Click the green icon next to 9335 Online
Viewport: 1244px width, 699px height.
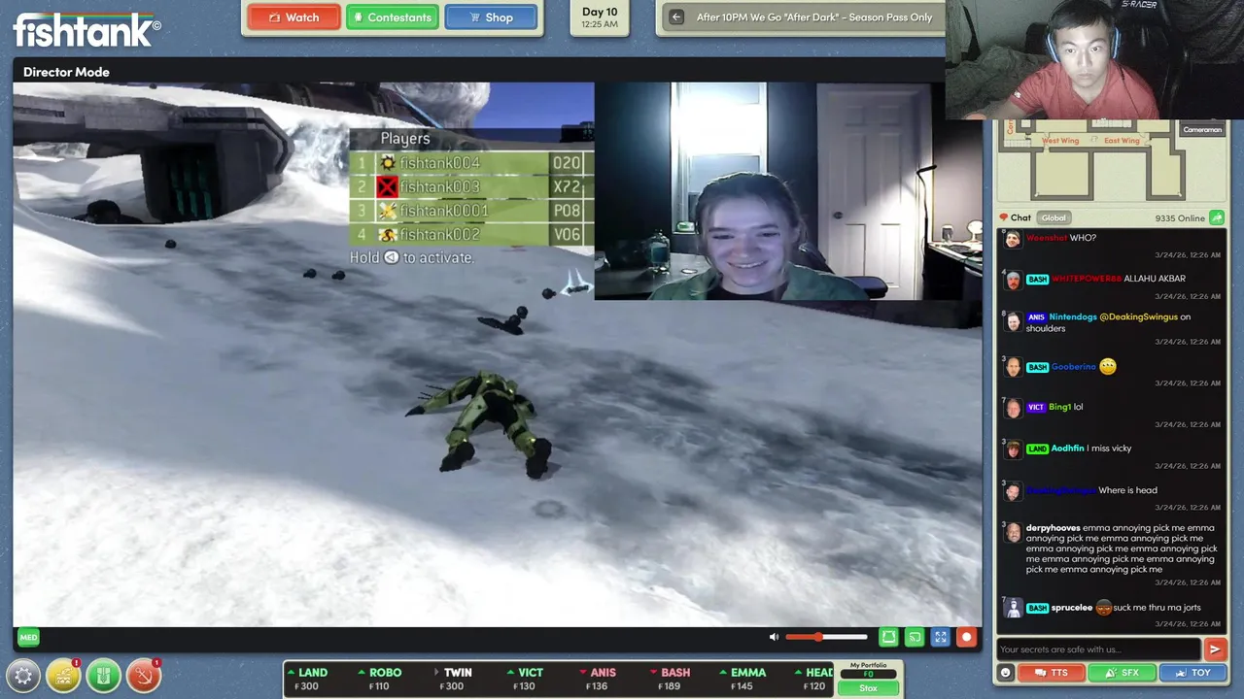[1216, 217]
